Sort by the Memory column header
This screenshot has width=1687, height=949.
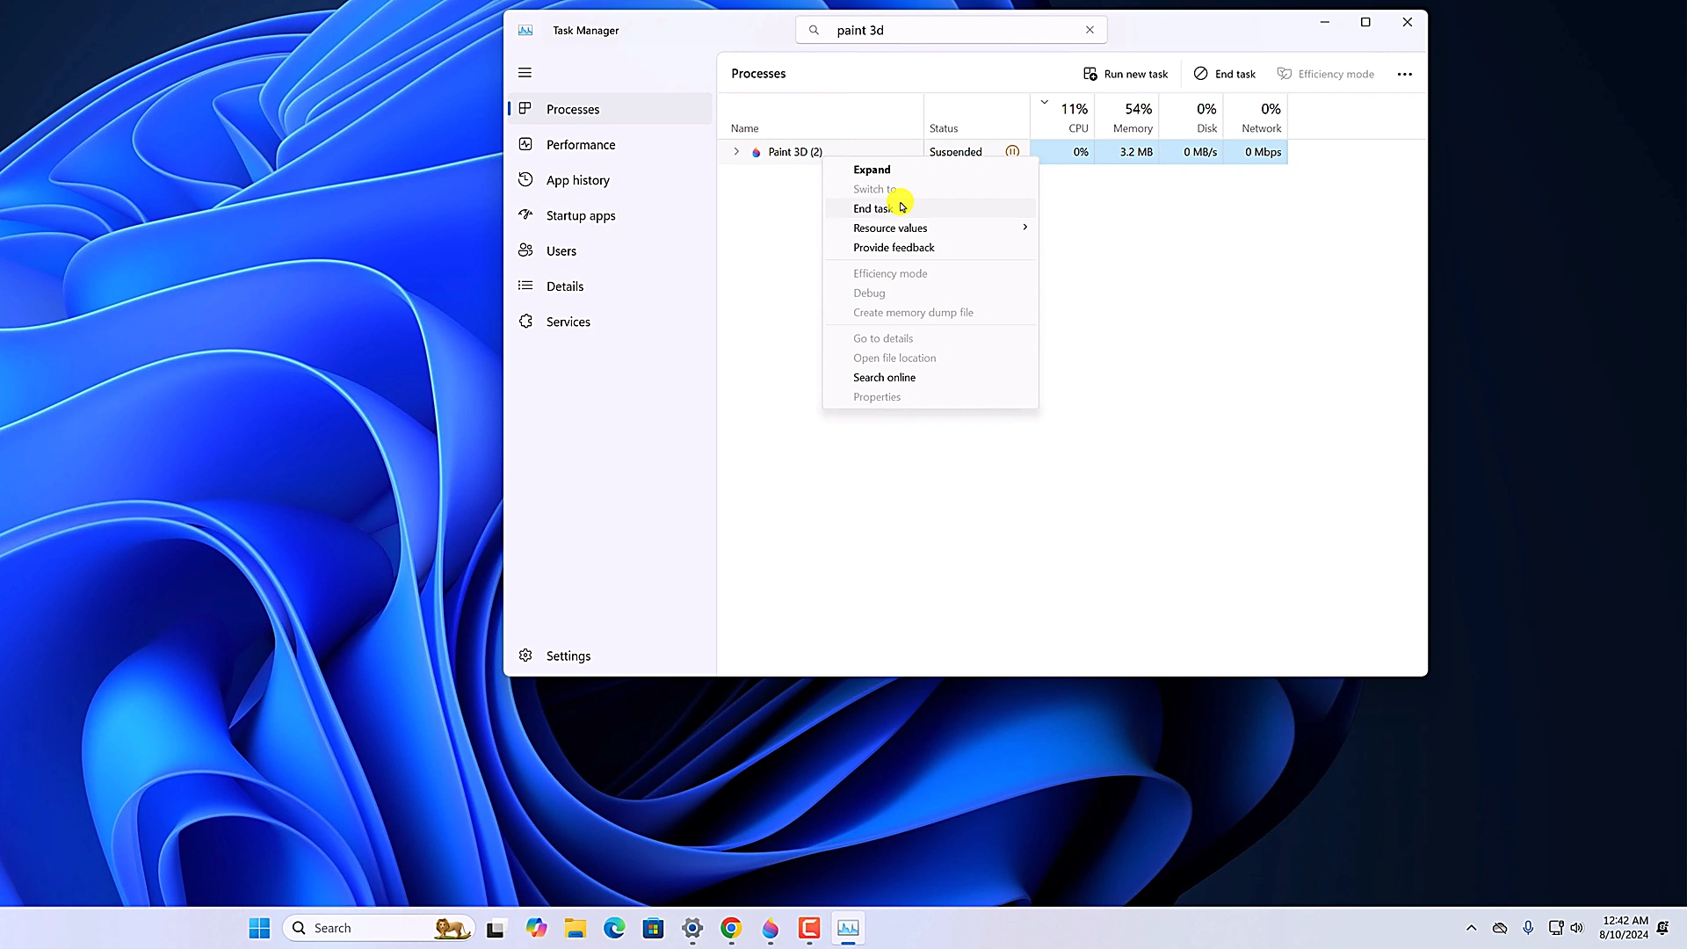1126,117
